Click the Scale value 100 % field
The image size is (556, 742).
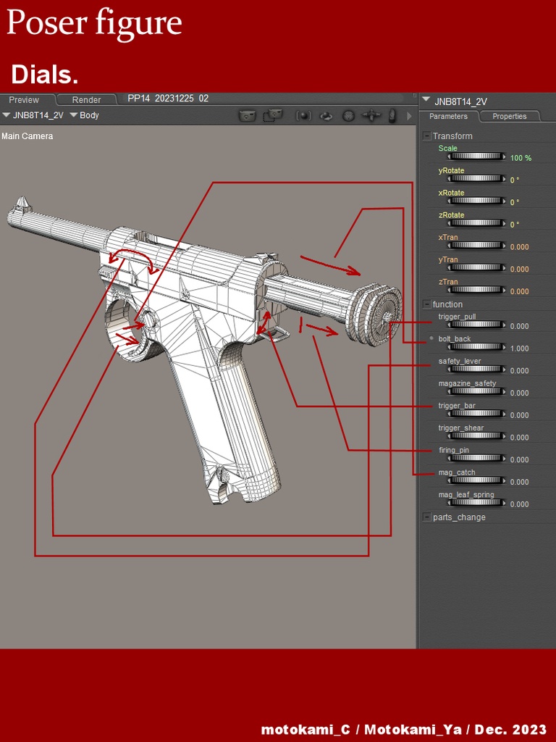point(521,158)
